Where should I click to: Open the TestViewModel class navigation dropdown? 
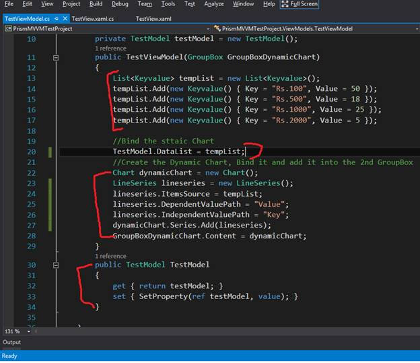[x=316, y=29]
